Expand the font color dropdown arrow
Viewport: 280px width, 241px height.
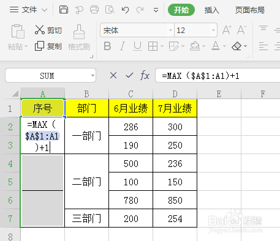pos(224,46)
